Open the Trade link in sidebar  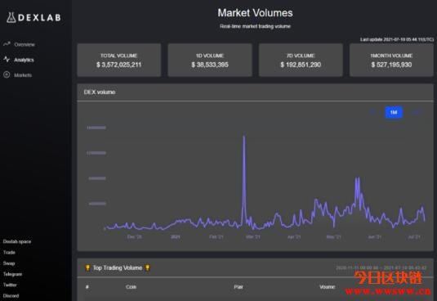point(9,253)
